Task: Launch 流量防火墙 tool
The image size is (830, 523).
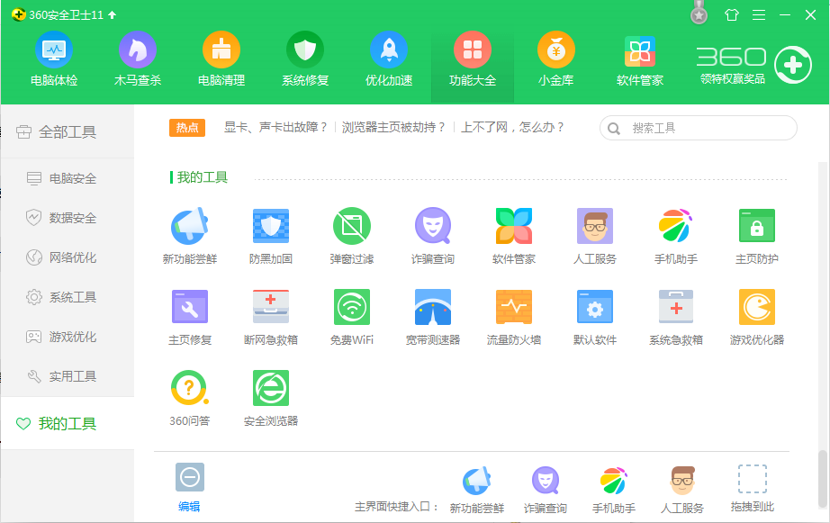Action: pos(513,317)
